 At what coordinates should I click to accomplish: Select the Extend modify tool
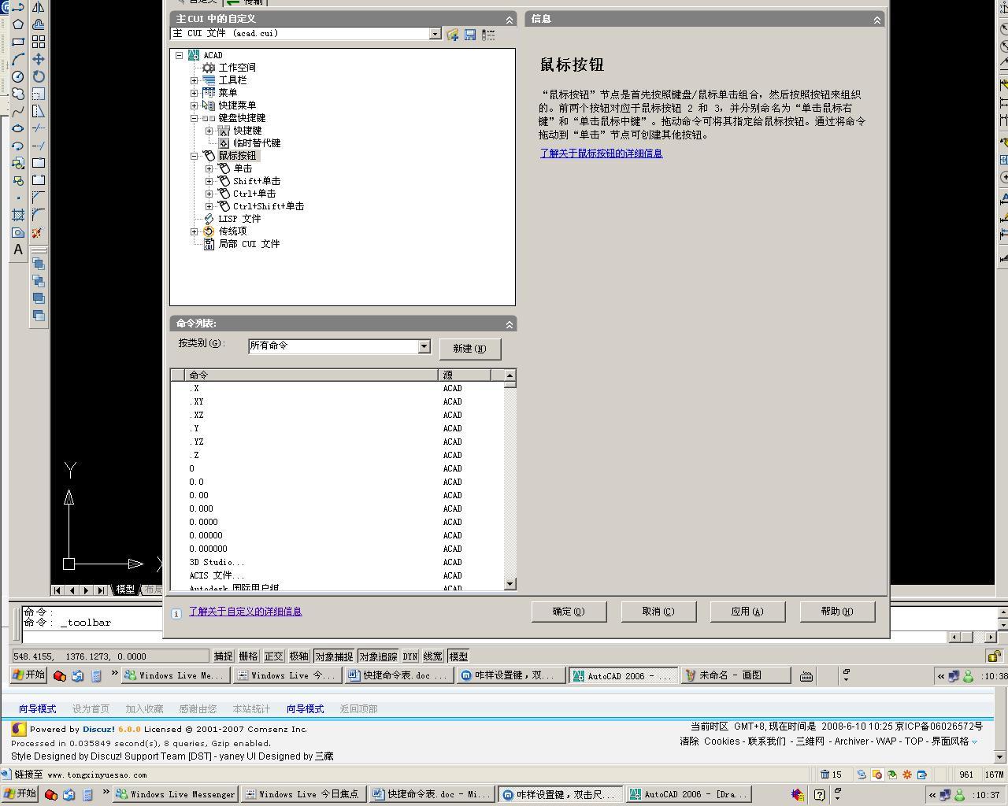38,146
